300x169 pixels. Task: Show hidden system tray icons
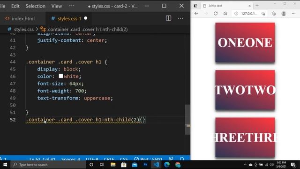tap(245, 165)
